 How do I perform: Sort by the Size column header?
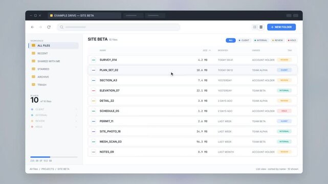pyautogui.click(x=207, y=50)
